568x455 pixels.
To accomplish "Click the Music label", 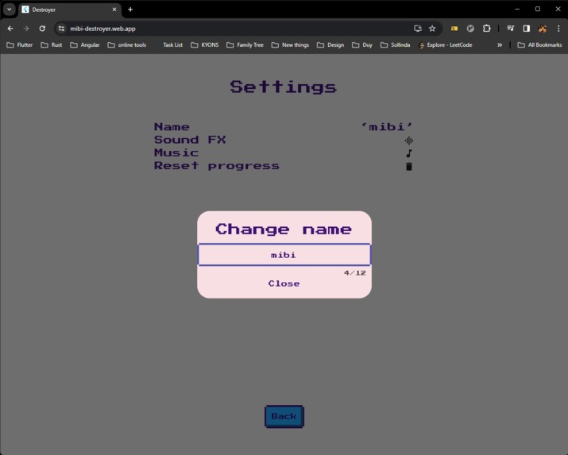I will coord(176,152).
